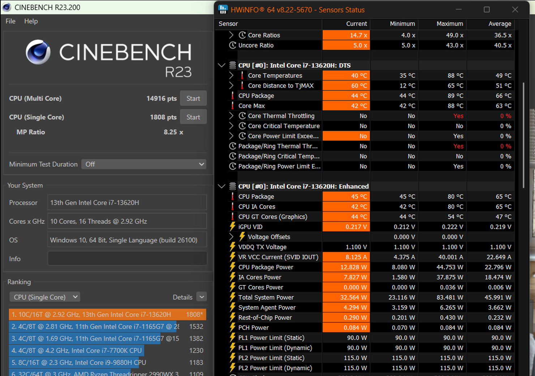Open the Help menu
Image resolution: width=535 pixels, height=376 pixels.
point(31,21)
